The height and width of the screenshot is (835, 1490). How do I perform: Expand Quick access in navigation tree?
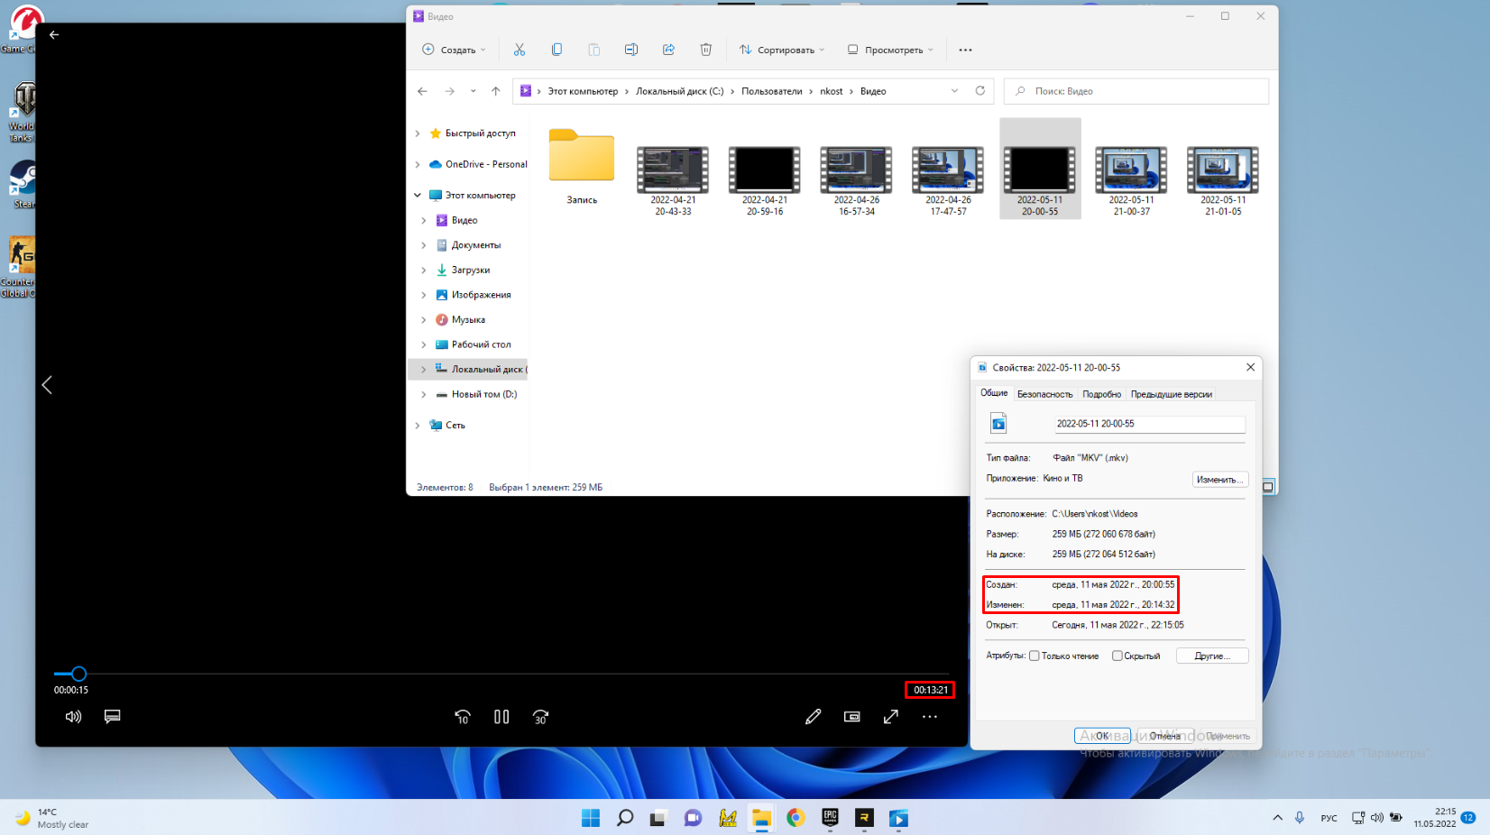417,133
